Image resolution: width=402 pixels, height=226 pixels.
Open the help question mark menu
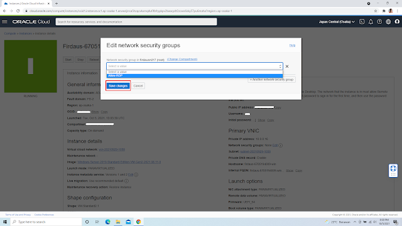pos(379,22)
